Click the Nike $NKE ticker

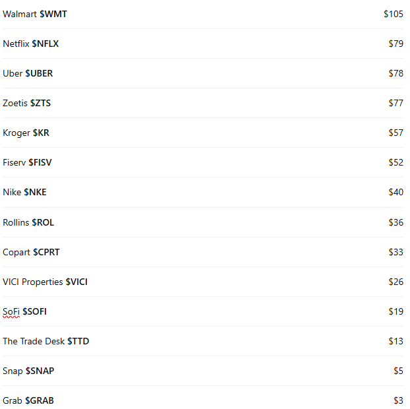coord(24,193)
